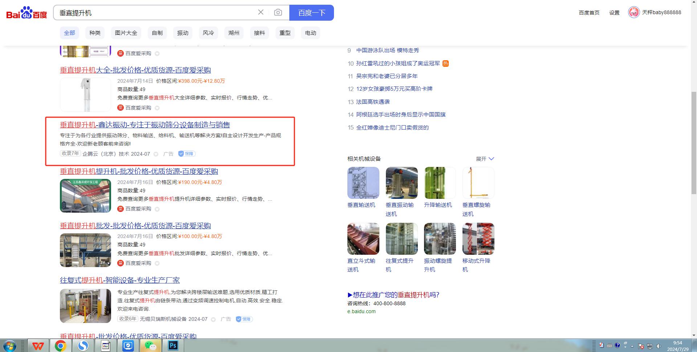Viewport: 697px width, 352px height.
Task: Open WPS Office from the taskbar
Action: (38, 346)
